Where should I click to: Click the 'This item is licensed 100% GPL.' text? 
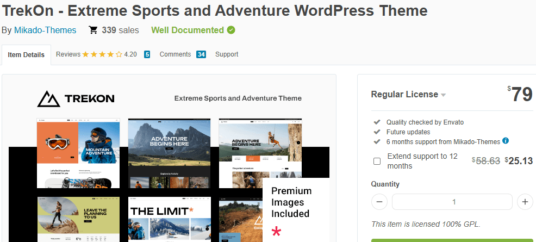(x=426, y=224)
